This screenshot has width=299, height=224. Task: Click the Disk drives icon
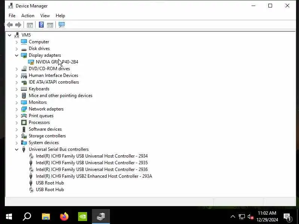24,49
